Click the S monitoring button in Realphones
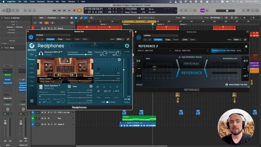Screen dimensions: 261x147 (104, 87)
